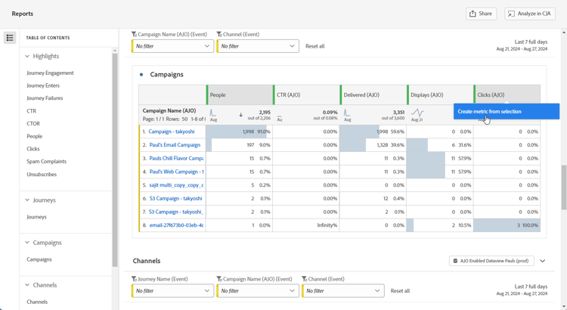The width and height of the screenshot is (567, 310).
Task: Click the AJO Enabled Dataview Pauls data view
Action: click(491, 261)
